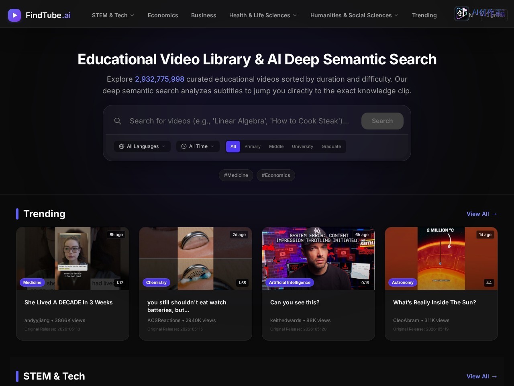Click the Artificial Intelligence category badge
The image size is (514, 386).
pyautogui.click(x=290, y=283)
